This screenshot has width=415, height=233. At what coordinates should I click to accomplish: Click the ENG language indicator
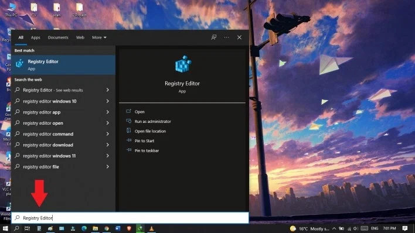click(x=375, y=228)
